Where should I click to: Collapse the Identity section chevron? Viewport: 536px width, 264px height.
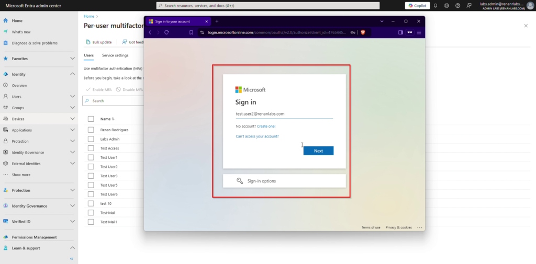72,74
